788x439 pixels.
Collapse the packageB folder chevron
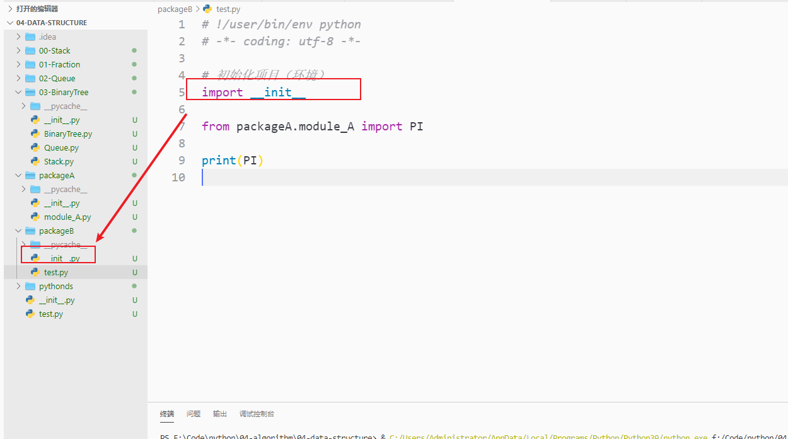(x=18, y=231)
